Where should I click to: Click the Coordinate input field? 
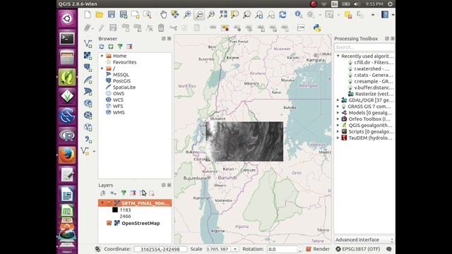click(x=160, y=249)
